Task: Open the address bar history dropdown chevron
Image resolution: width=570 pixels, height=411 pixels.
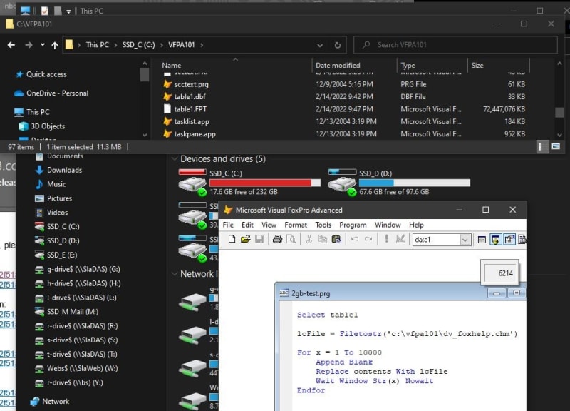Action: point(320,45)
